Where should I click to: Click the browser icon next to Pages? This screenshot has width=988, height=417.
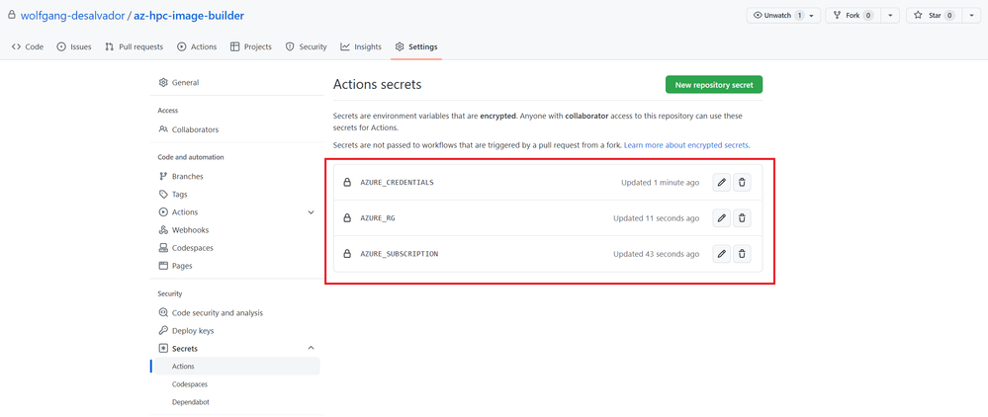[x=163, y=266]
